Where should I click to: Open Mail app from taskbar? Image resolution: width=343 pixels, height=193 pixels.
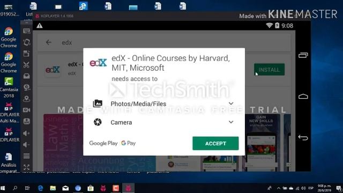pos(65,188)
